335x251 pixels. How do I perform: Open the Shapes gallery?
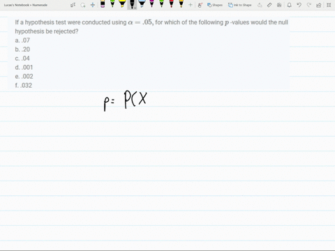coord(215,5)
